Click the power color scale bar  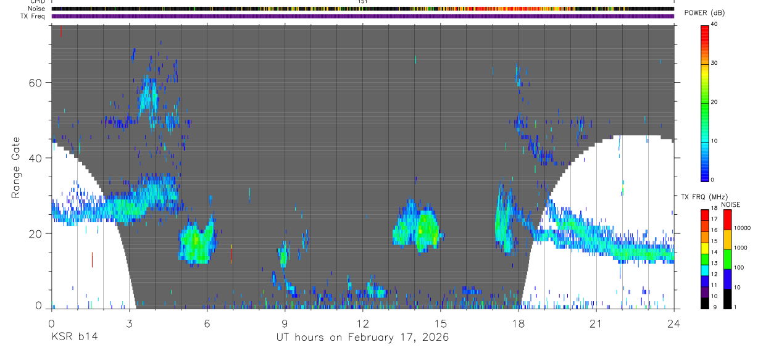704,103
